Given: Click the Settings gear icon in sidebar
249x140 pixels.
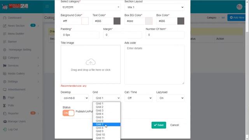Looking at the screenshot, I should coord(5,82).
